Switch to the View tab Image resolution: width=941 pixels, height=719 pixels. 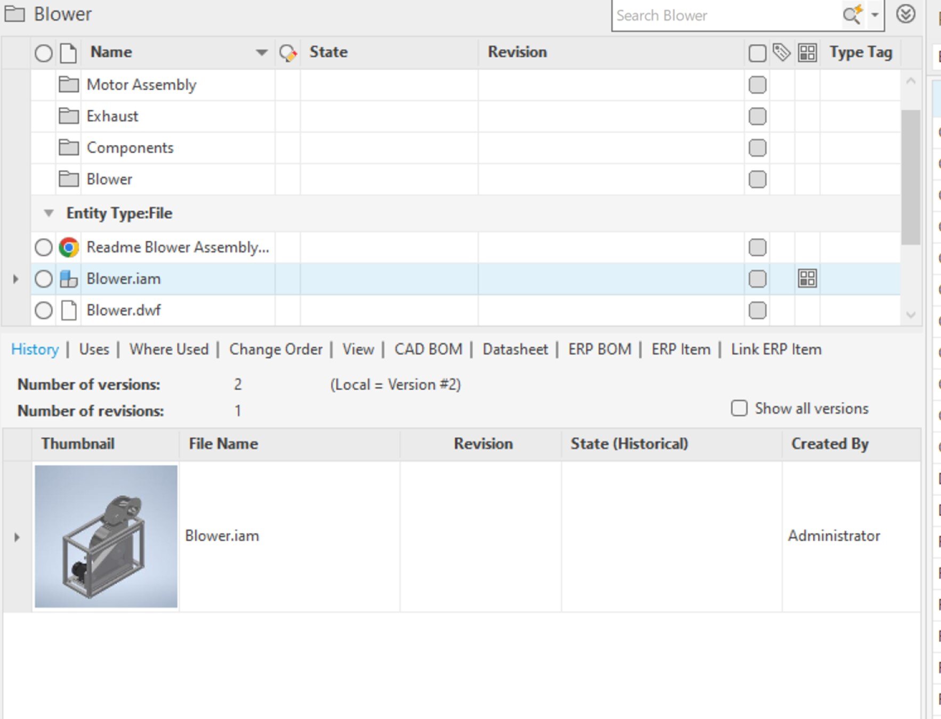358,349
